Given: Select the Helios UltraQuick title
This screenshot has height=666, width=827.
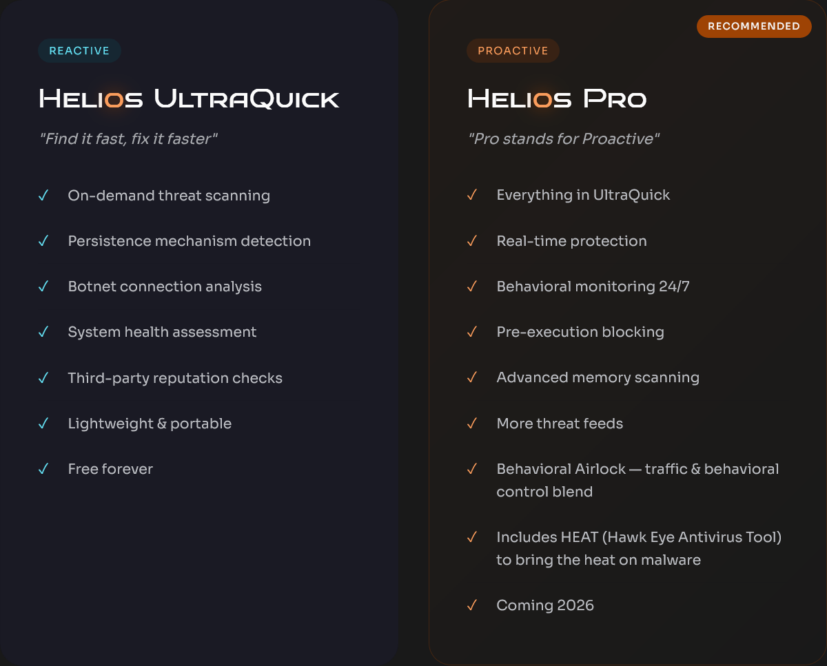Looking at the screenshot, I should pos(189,99).
